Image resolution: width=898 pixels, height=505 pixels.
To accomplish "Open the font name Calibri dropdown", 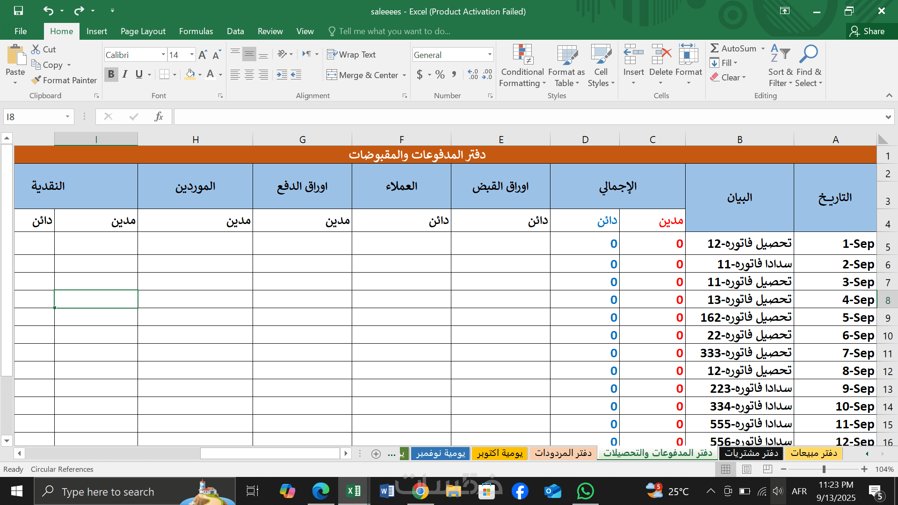I will [163, 55].
